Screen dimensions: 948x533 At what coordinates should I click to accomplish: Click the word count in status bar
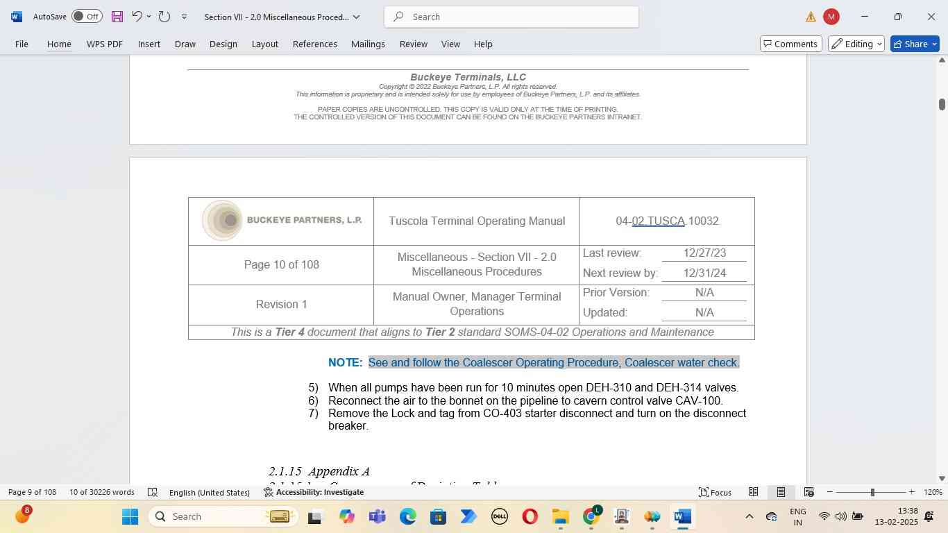[102, 492]
